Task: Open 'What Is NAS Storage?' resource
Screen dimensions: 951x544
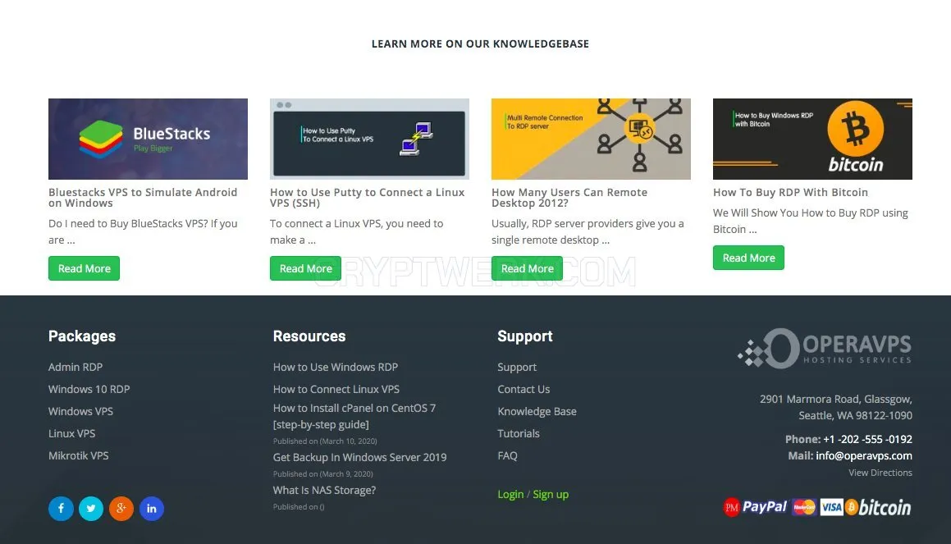Action: [324, 490]
